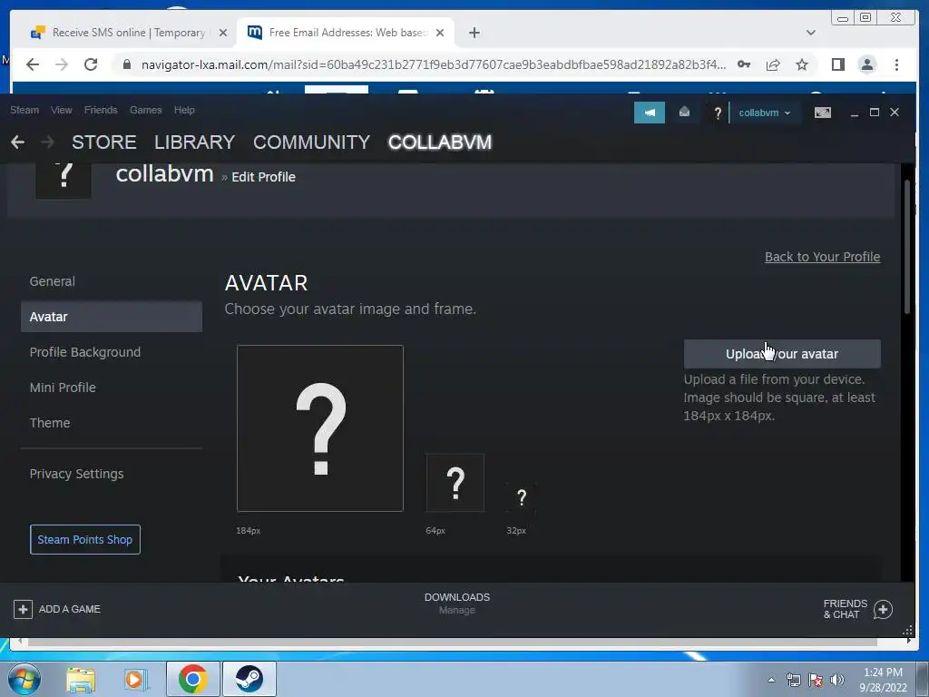Select the Avatar sidebar item
This screenshot has width=929, height=697.
pos(112,317)
